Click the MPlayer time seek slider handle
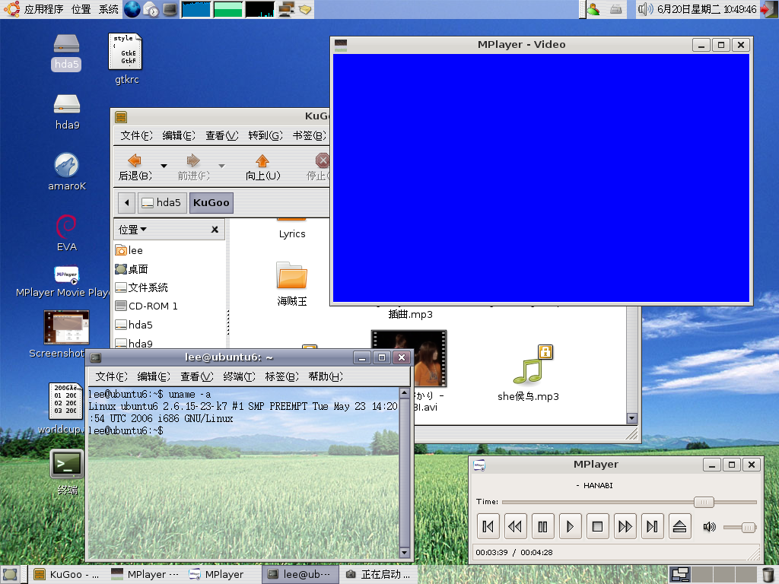Image resolution: width=779 pixels, height=584 pixels. pos(704,502)
